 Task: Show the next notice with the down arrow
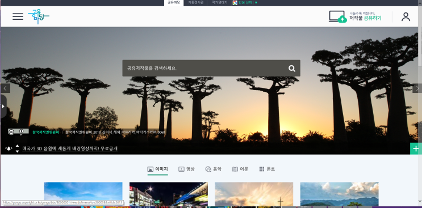coord(17,151)
